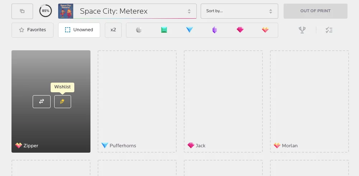
Task: Click the OUT OF PRINT button
Action: point(315,11)
